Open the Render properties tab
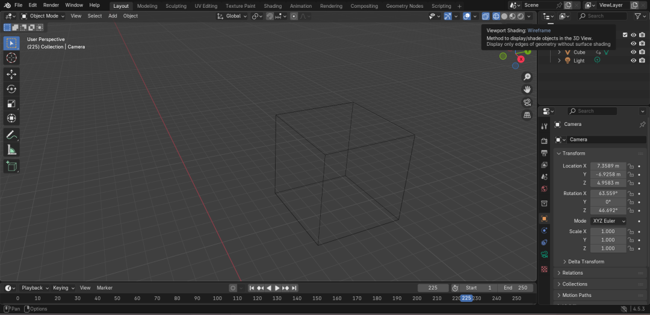650x315 pixels. 544,141
